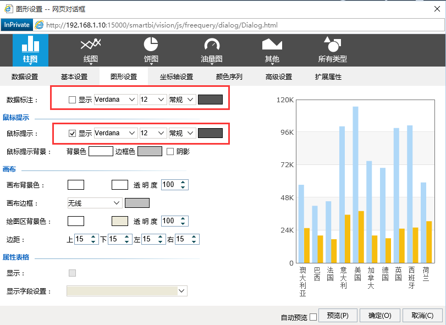
Task: Switch to the 图形设置 tab
Action: point(124,76)
